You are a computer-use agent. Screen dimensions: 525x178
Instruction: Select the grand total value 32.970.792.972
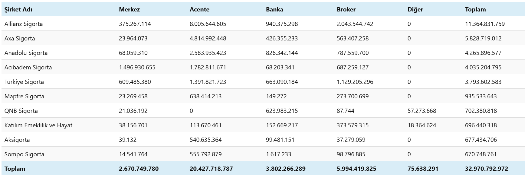pos(486,169)
